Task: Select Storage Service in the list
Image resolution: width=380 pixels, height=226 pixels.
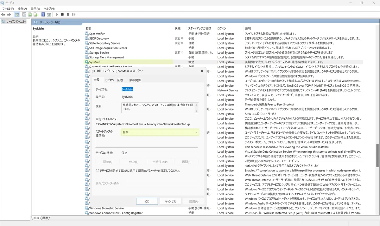Action: click(x=99, y=53)
